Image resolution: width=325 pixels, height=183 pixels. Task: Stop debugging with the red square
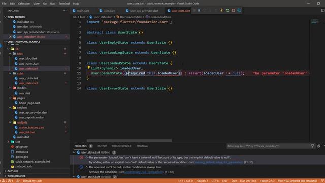coord(234,10)
